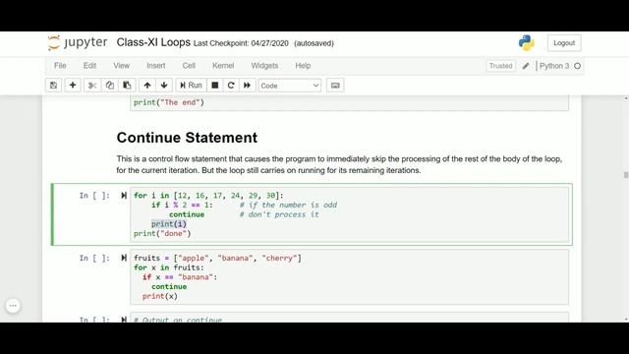Move selected cell down
The height and width of the screenshot is (354, 629).
(x=164, y=86)
